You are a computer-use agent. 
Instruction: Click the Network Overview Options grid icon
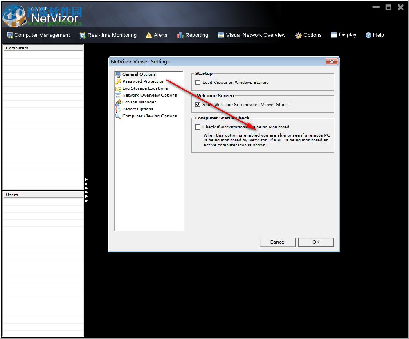pos(119,95)
